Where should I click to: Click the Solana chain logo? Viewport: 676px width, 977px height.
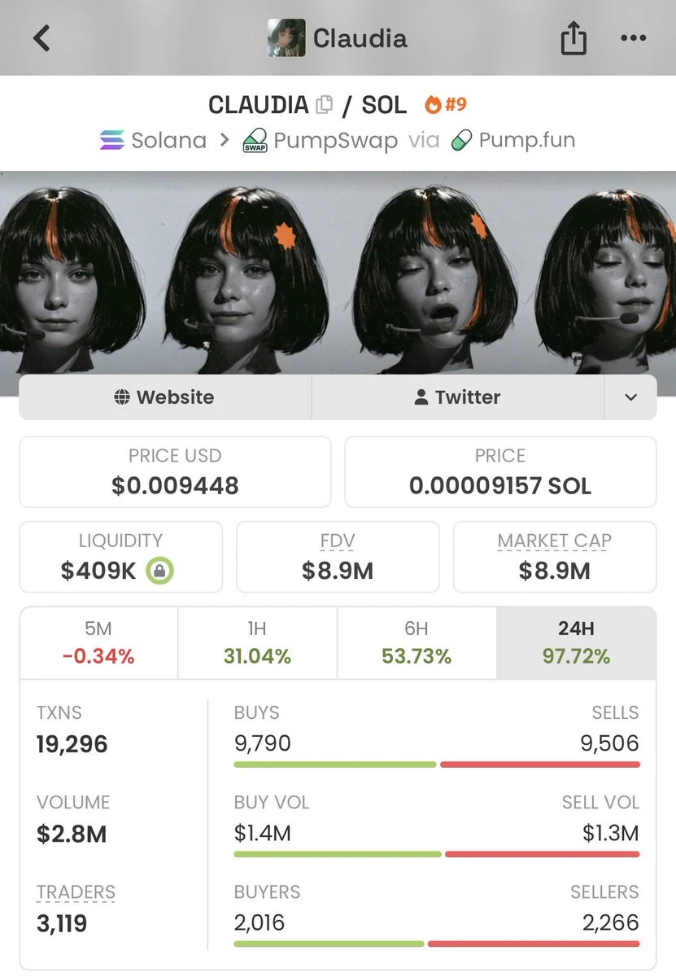[x=112, y=140]
